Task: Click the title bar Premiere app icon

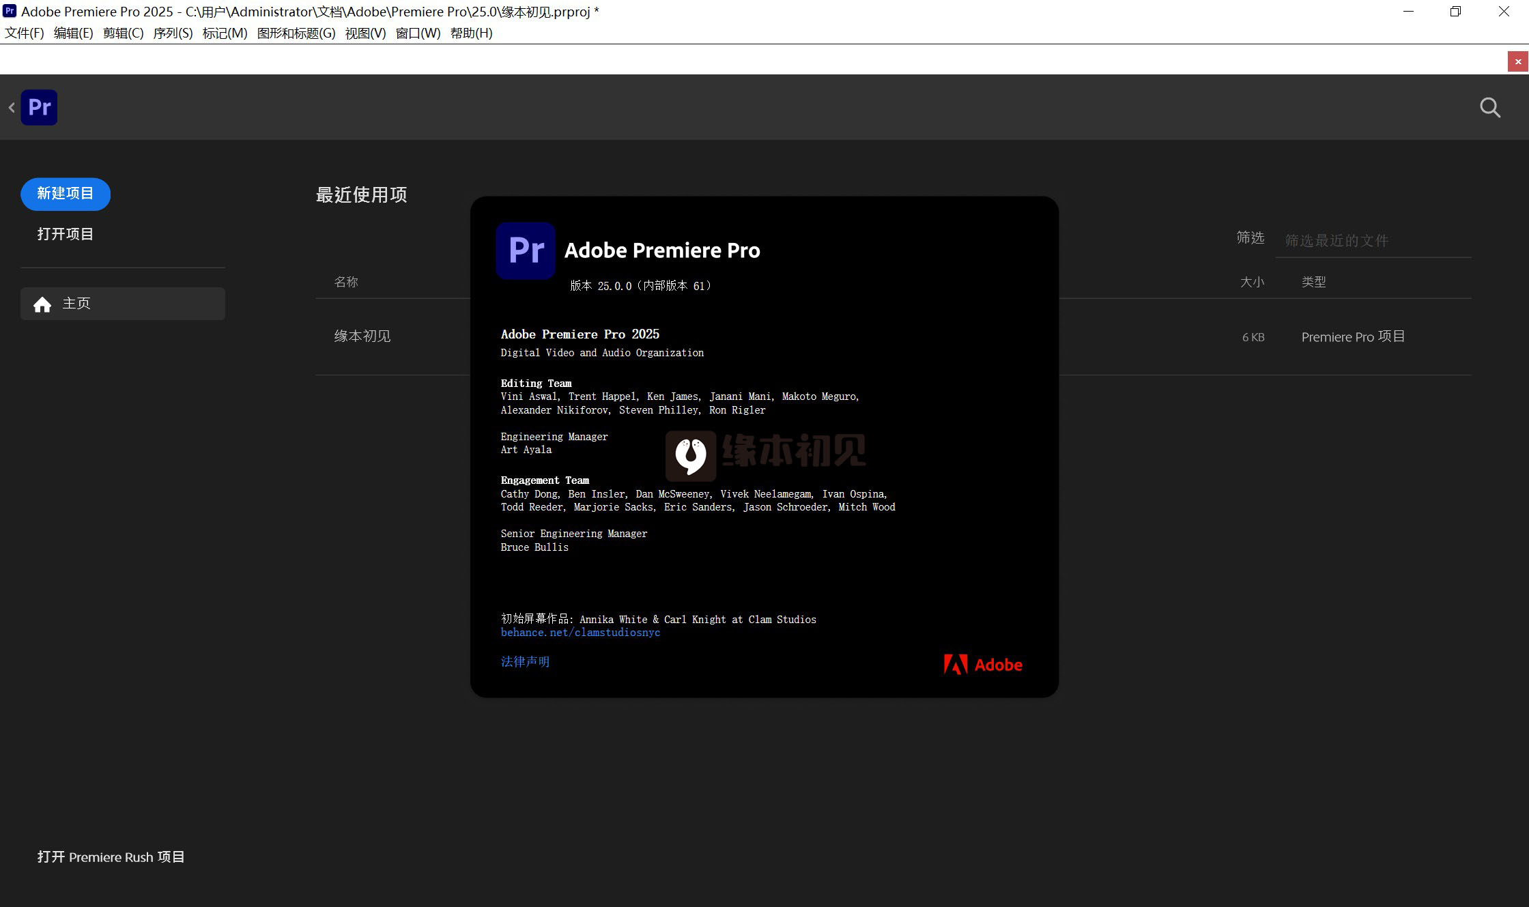Action: pyautogui.click(x=10, y=11)
